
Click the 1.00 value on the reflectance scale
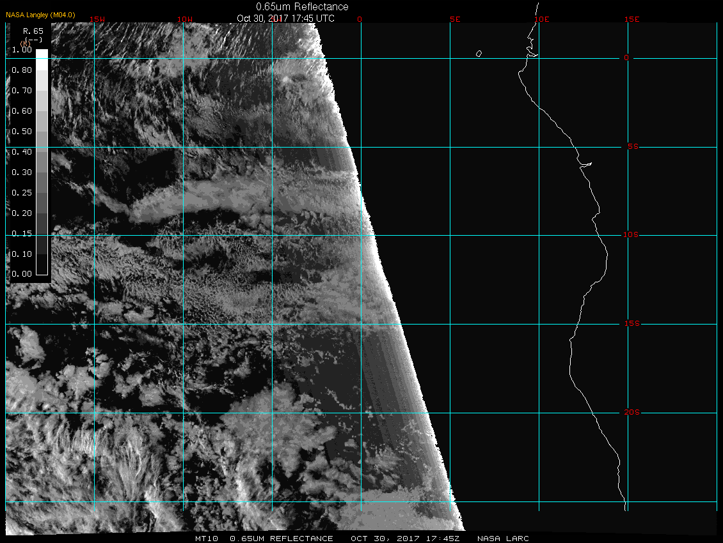pyautogui.click(x=22, y=50)
